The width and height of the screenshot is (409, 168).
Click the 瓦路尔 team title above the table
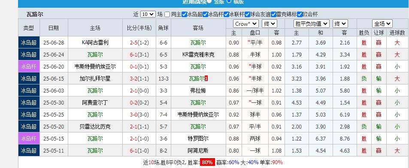pyautogui.click(x=35, y=14)
